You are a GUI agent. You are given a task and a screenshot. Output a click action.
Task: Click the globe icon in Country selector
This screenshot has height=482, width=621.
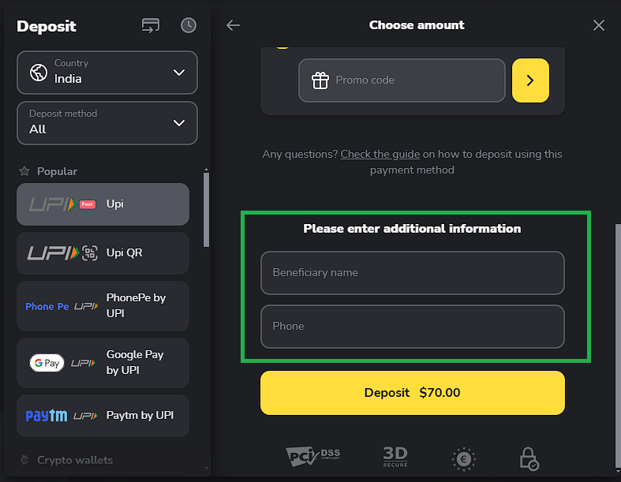click(39, 73)
